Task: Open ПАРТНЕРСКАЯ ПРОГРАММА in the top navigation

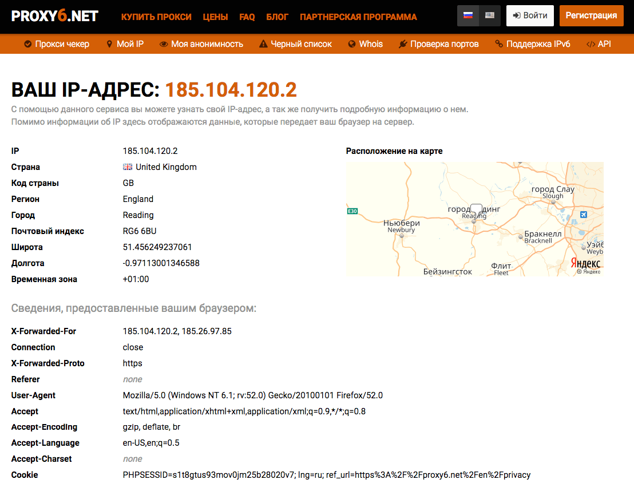Action: [358, 17]
